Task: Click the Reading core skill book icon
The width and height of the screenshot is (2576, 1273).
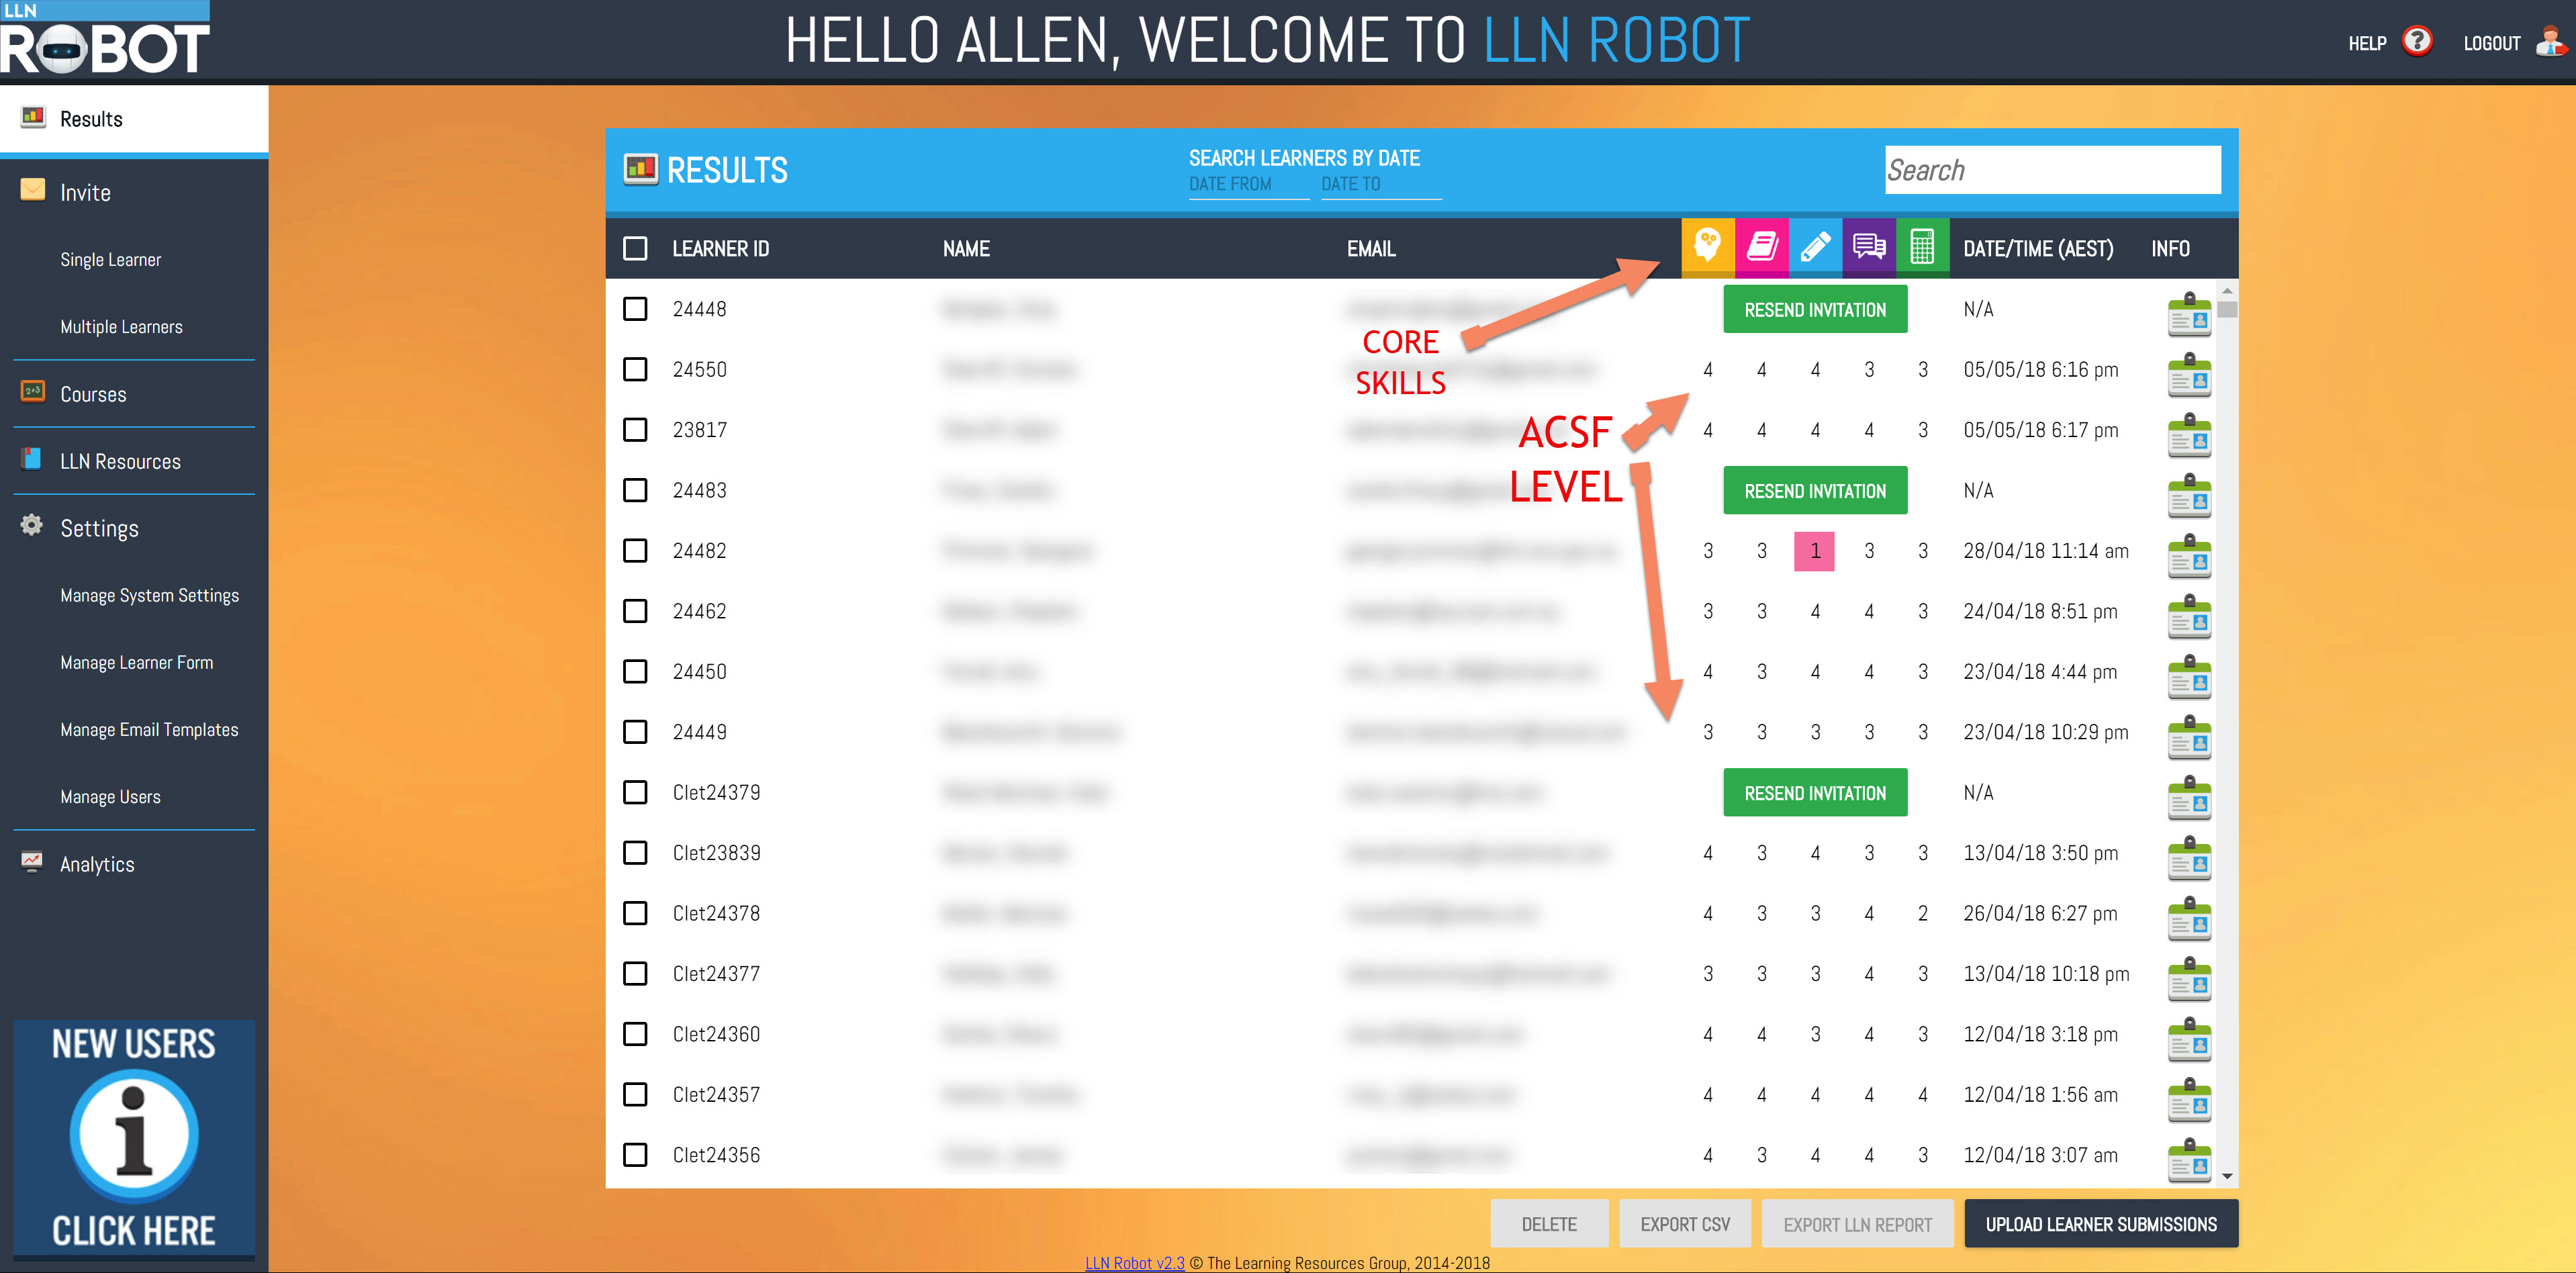Action: 1762,246
